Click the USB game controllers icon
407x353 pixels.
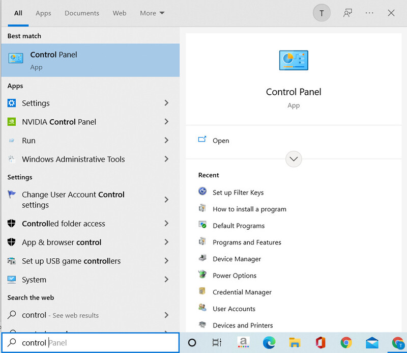11,261
